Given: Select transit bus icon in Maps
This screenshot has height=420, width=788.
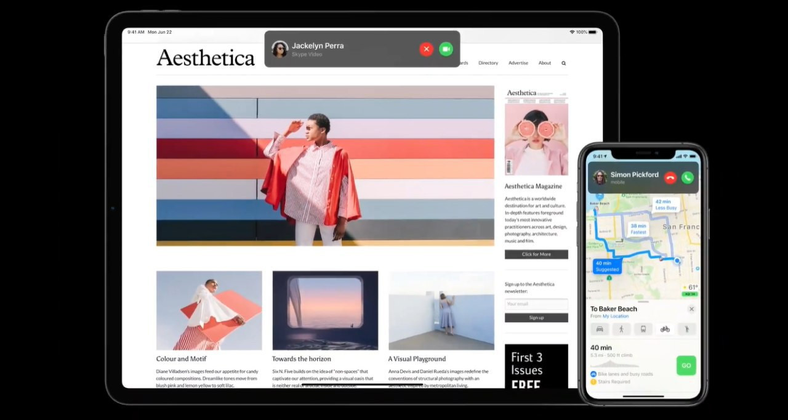Looking at the screenshot, I should point(643,329).
